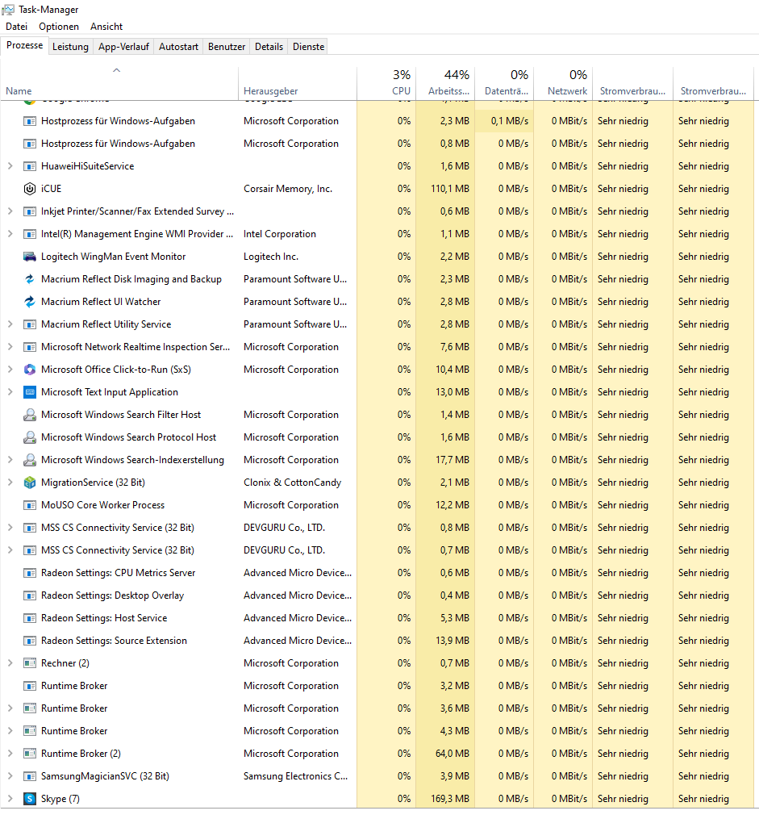Image resolution: width=759 pixels, height=819 pixels.
Task: Expand the Macrium Reflect Utility Service row
Action: [x=10, y=324]
